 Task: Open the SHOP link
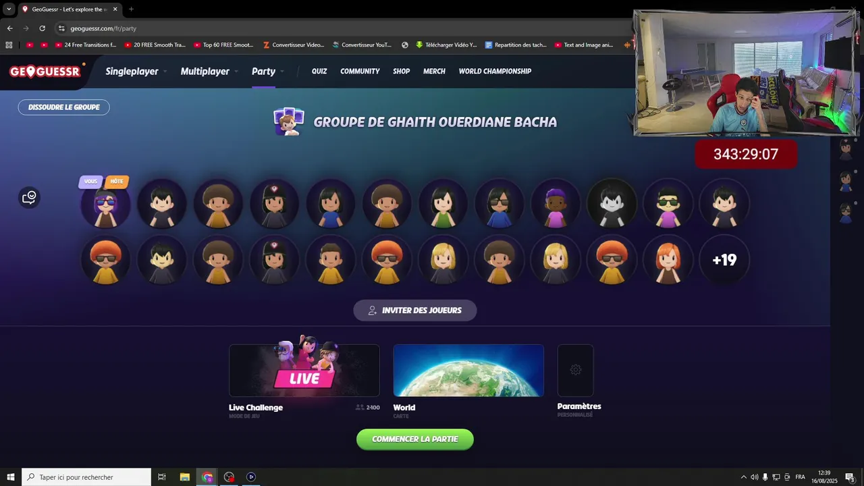(x=402, y=71)
